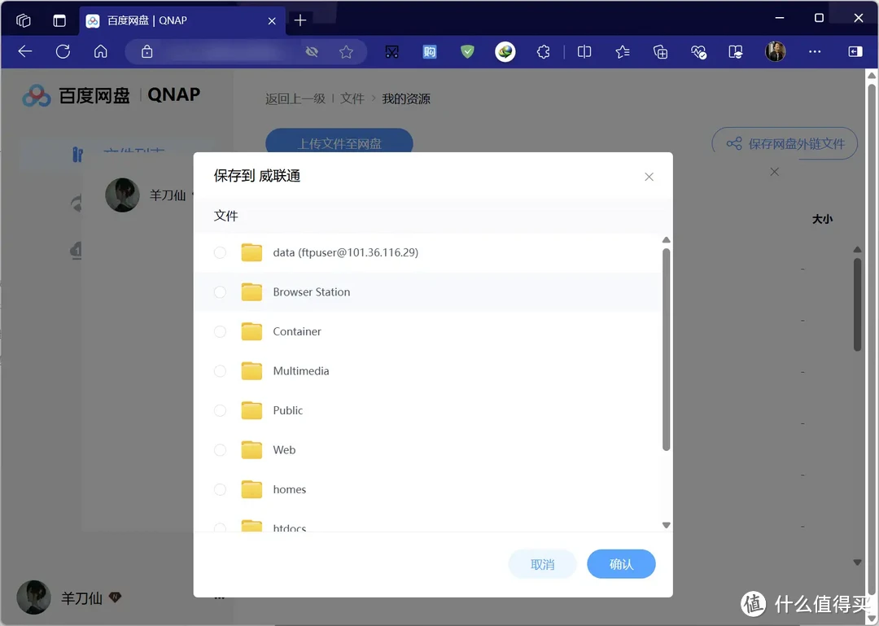Open the green shield extension
This screenshot has height=626, width=879.
[x=467, y=52]
